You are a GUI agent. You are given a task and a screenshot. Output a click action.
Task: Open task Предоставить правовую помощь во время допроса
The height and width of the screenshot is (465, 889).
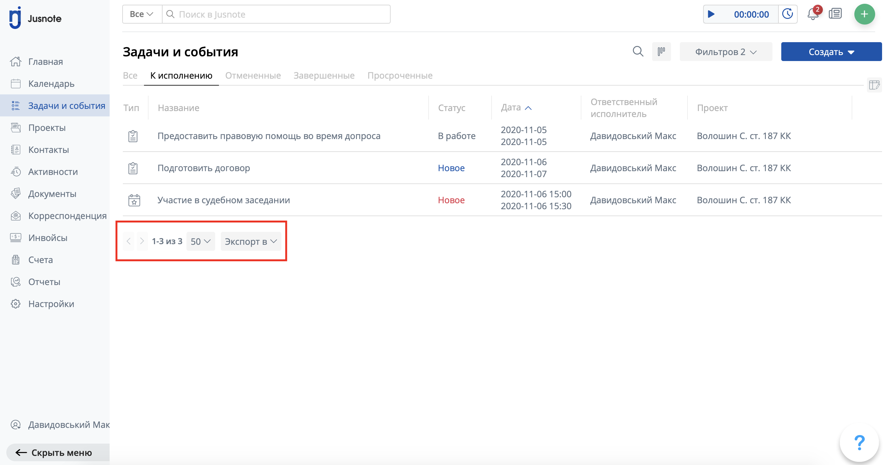click(269, 136)
